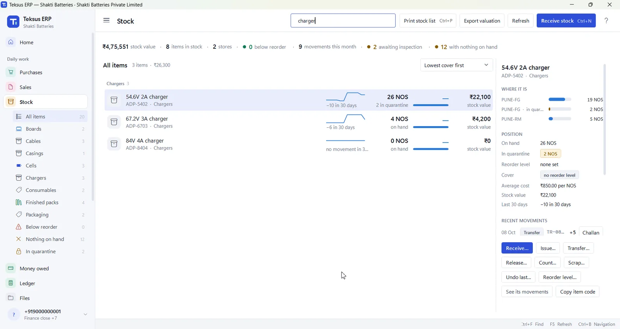
Task: Click the Ledger icon in sidebar
Action: [11, 283]
